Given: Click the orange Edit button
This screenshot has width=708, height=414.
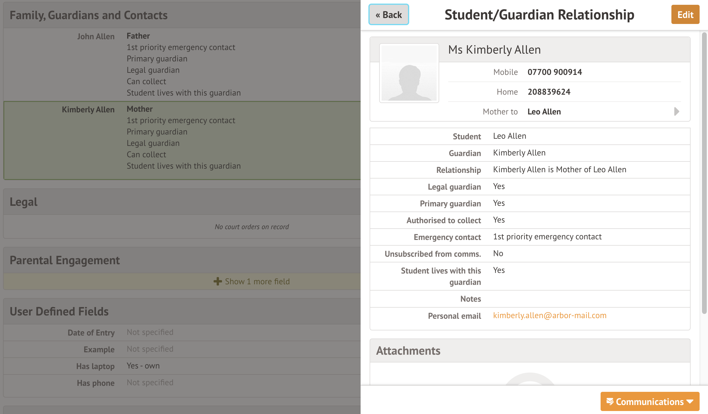Looking at the screenshot, I should click(685, 15).
